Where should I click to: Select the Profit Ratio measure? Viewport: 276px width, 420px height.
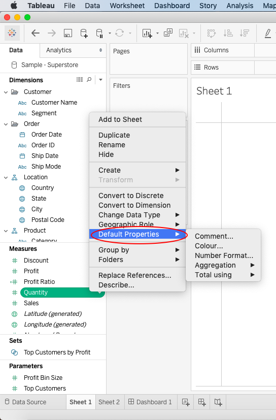pyautogui.click(x=39, y=282)
